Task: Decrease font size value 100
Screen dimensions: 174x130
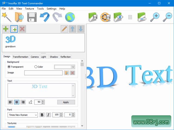Action: click(61, 116)
